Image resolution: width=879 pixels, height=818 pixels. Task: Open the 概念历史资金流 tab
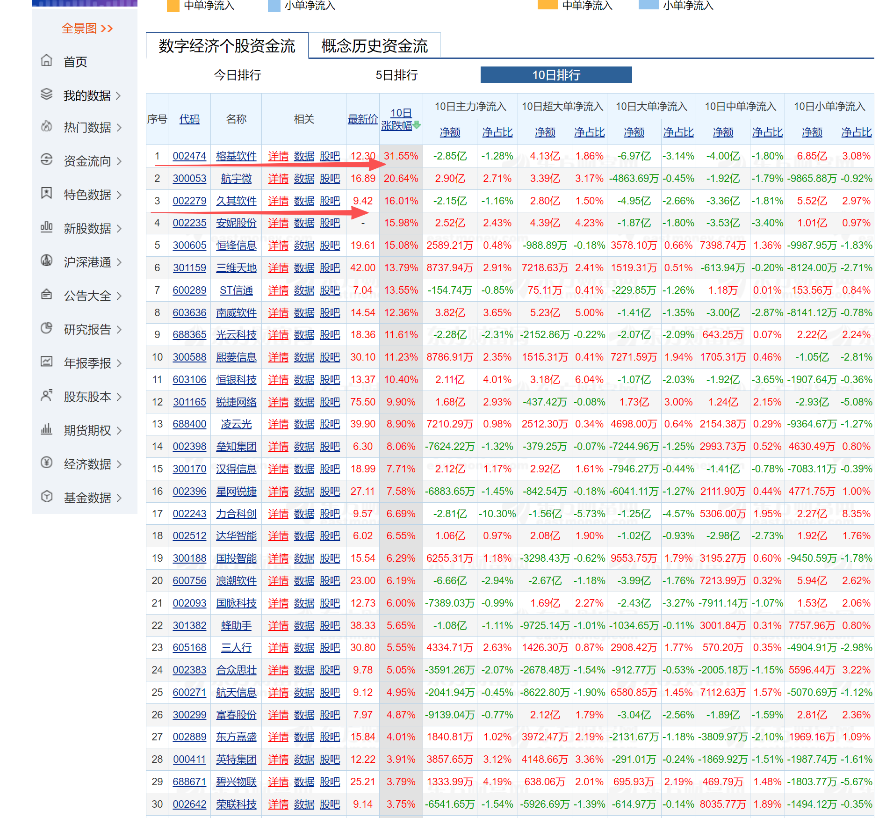pyautogui.click(x=375, y=46)
